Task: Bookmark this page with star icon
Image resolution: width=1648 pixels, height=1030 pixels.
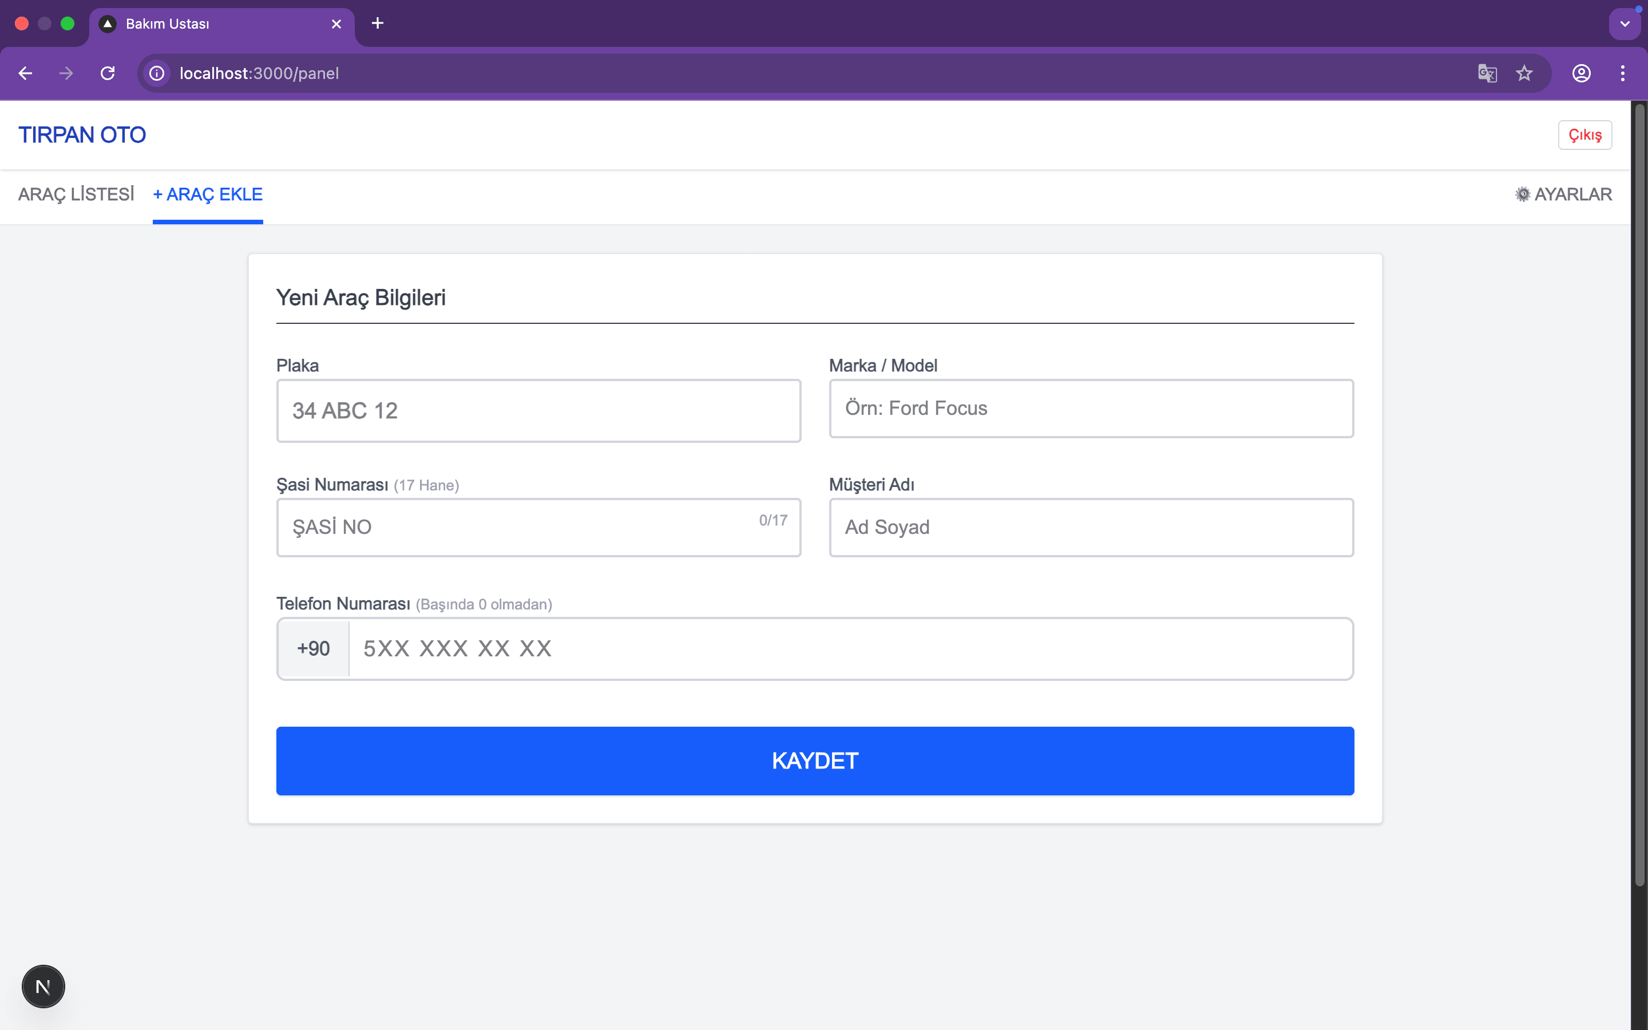Action: tap(1524, 73)
